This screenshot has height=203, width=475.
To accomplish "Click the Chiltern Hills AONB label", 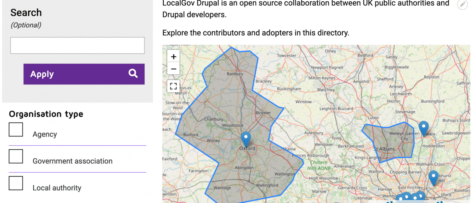I will click(319, 165).
